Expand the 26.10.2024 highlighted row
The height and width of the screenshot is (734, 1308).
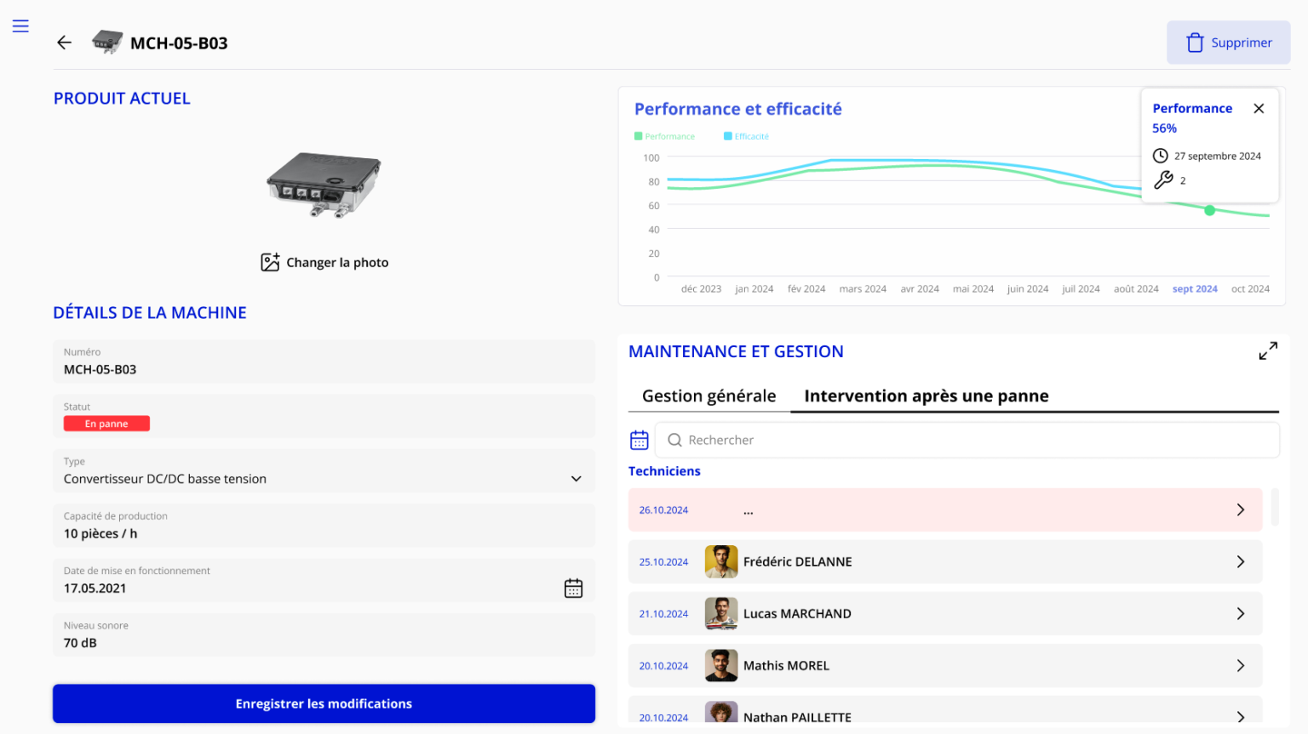click(1240, 509)
